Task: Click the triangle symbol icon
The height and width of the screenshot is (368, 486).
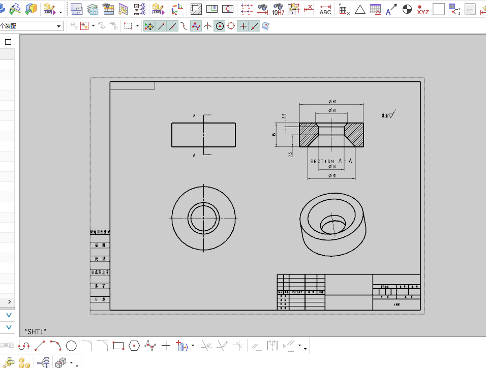Action: [360, 10]
